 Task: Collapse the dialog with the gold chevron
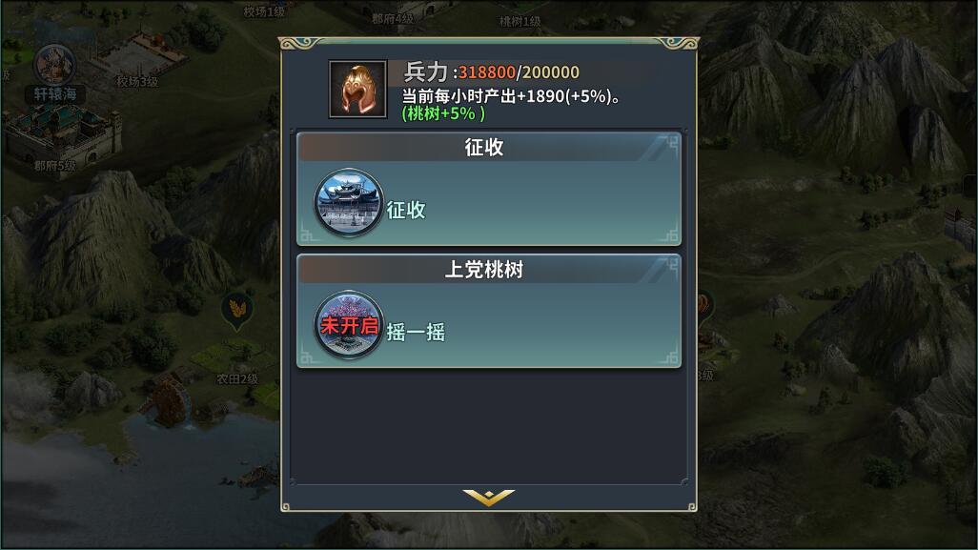[x=488, y=497]
